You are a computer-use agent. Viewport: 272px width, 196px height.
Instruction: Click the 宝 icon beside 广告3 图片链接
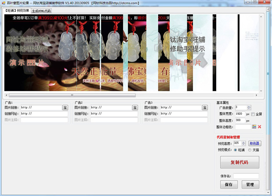click(x=205, y=108)
